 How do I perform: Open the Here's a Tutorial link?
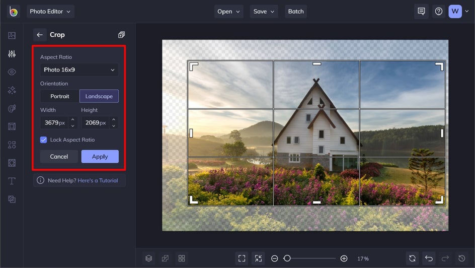[98, 180]
